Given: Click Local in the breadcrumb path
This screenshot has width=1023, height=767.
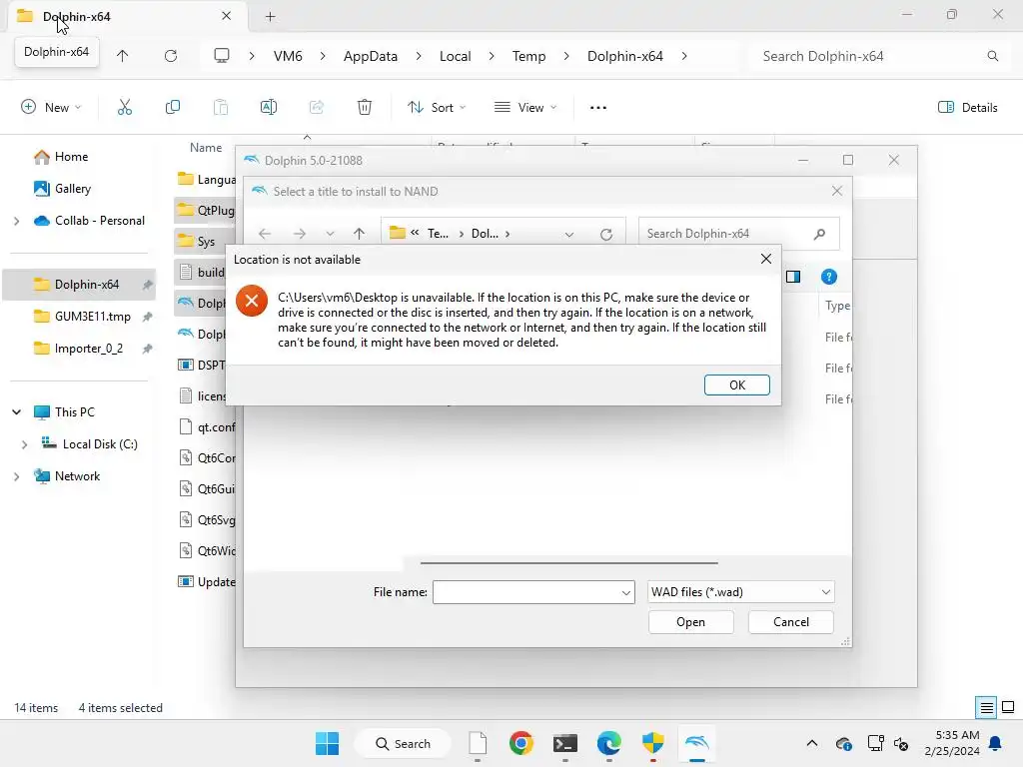Looking at the screenshot, I should pos(455,56).
